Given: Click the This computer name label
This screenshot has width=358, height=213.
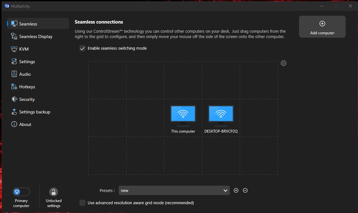Looking at the screenshot, I should coord(183,131).
